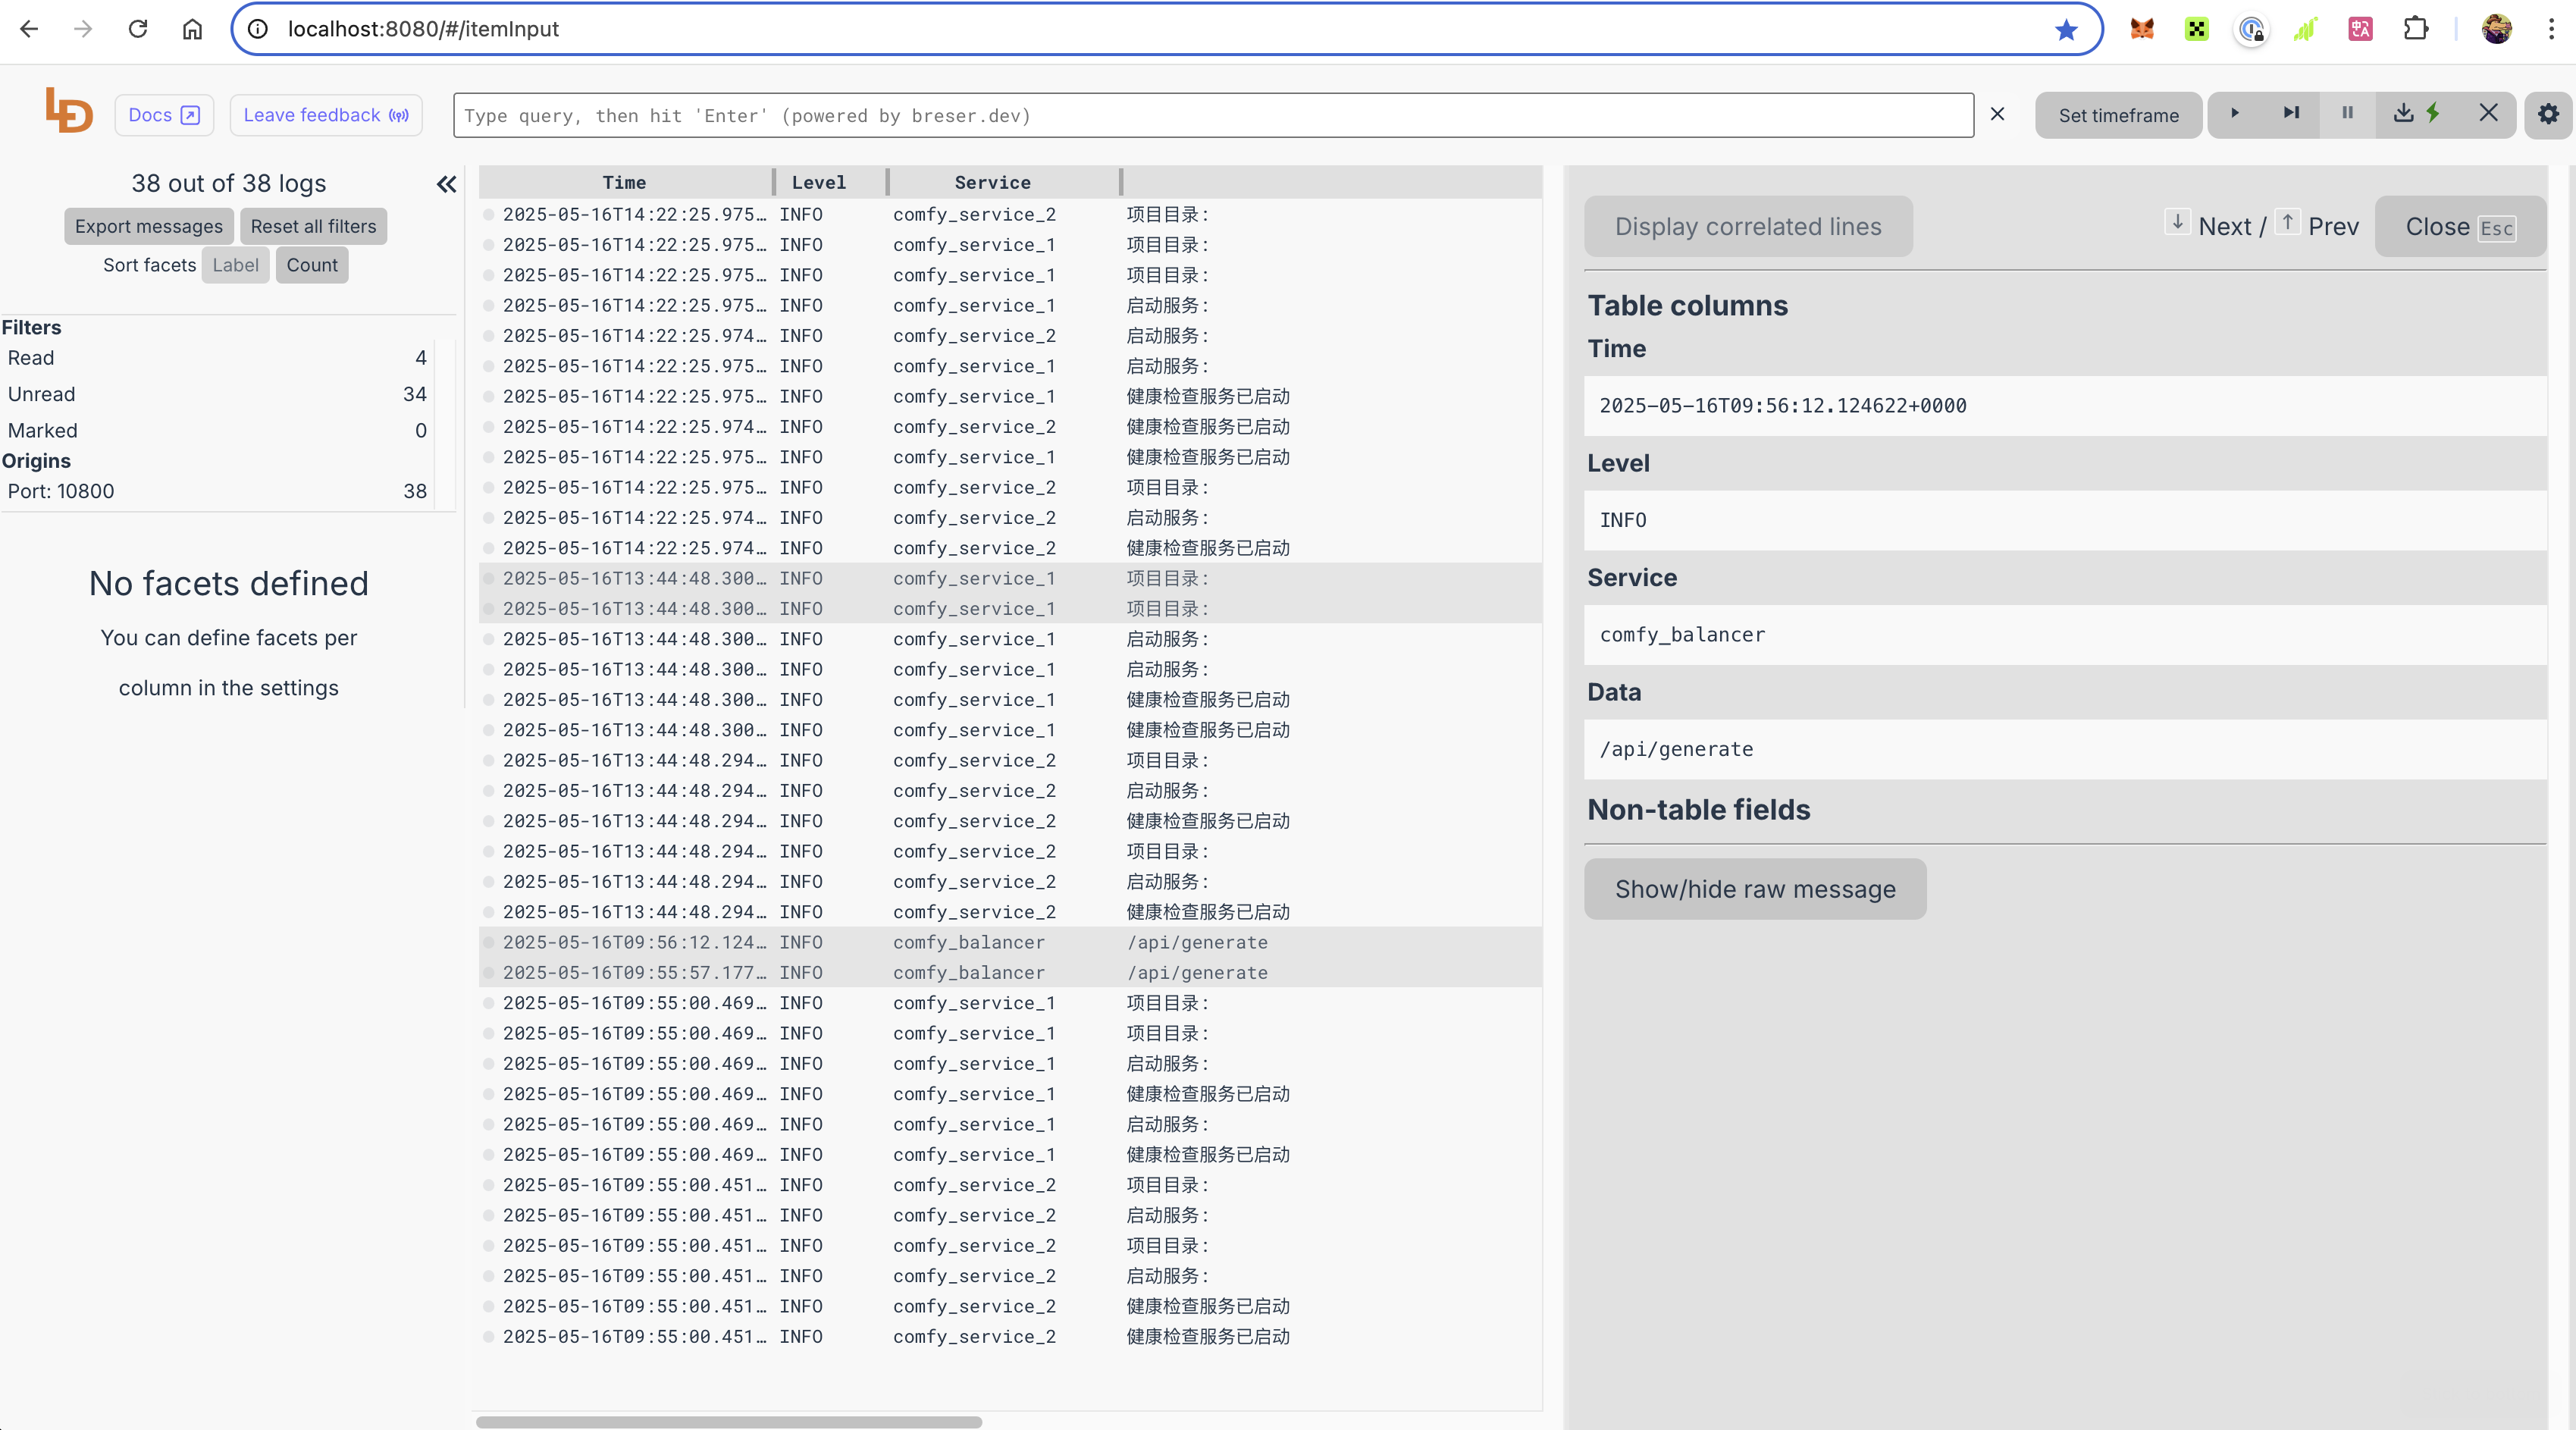Click the Time value 2025-05-16T09:56:12.124622+0000
The height and width of the screenshot is (1430, 2576).
point(2064,406)
